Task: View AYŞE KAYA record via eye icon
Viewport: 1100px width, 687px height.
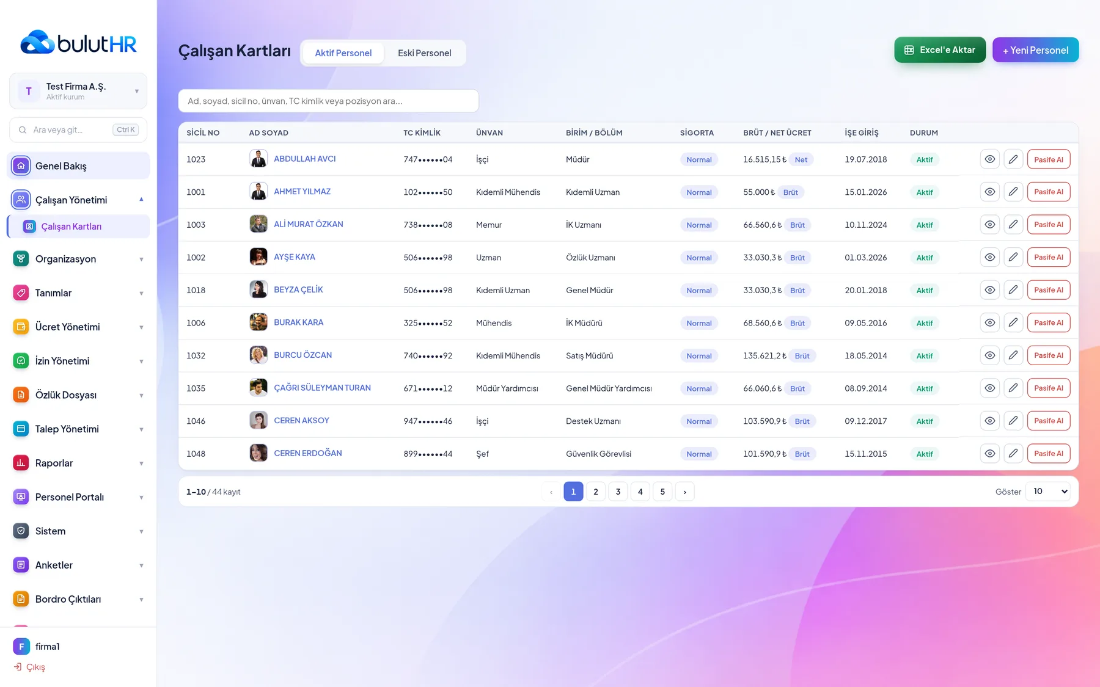Action: click(990, 257)
